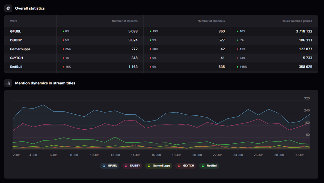
Task: Toggle DUBBY series in chart legend
Action: 132,166
